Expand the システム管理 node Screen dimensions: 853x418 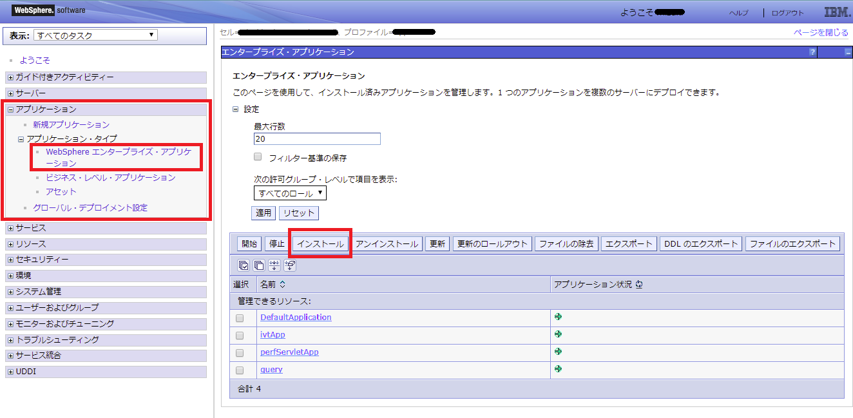point(10,292)
